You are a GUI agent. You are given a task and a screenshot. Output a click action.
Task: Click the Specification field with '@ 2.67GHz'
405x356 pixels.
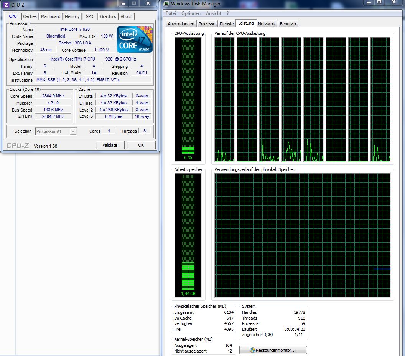tap(93, 59)
